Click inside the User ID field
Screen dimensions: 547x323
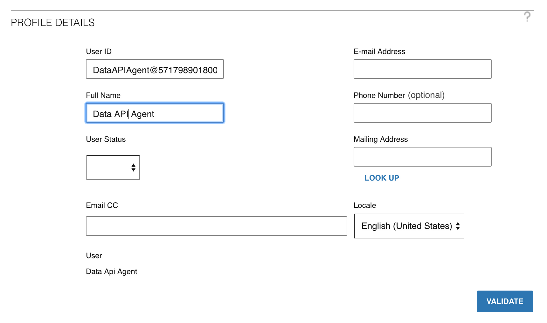(154, 69)
